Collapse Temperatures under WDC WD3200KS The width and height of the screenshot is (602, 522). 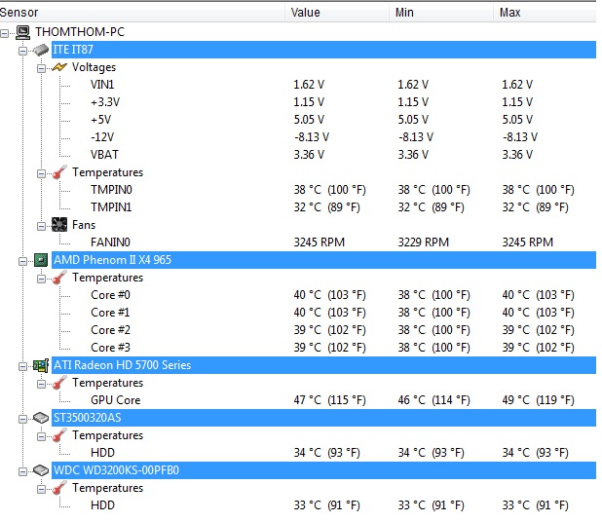42,489
